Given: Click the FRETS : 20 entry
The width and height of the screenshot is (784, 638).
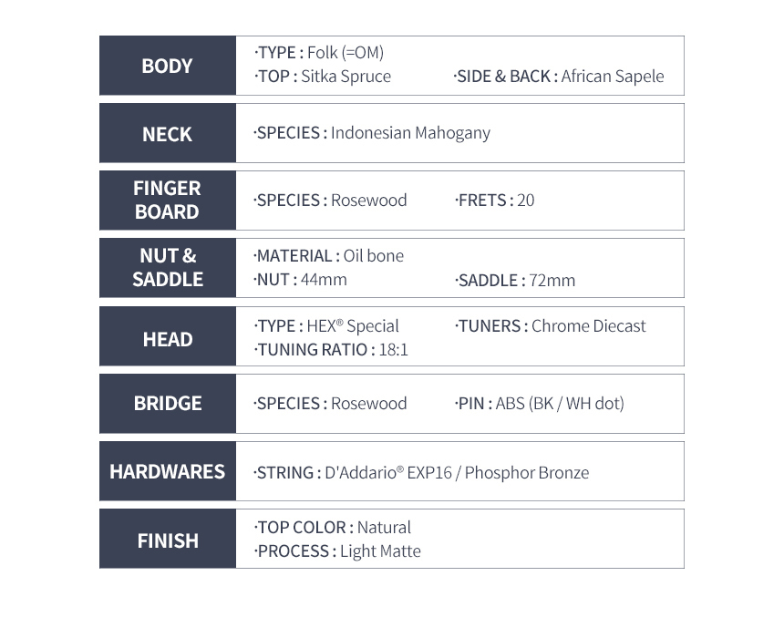Looking at the screenshot, I should (495, 201).
